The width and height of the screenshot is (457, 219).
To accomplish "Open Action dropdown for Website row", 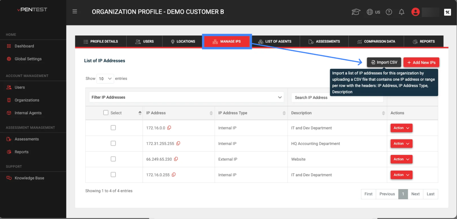I will pyautogui.click(x=401, y=159).
